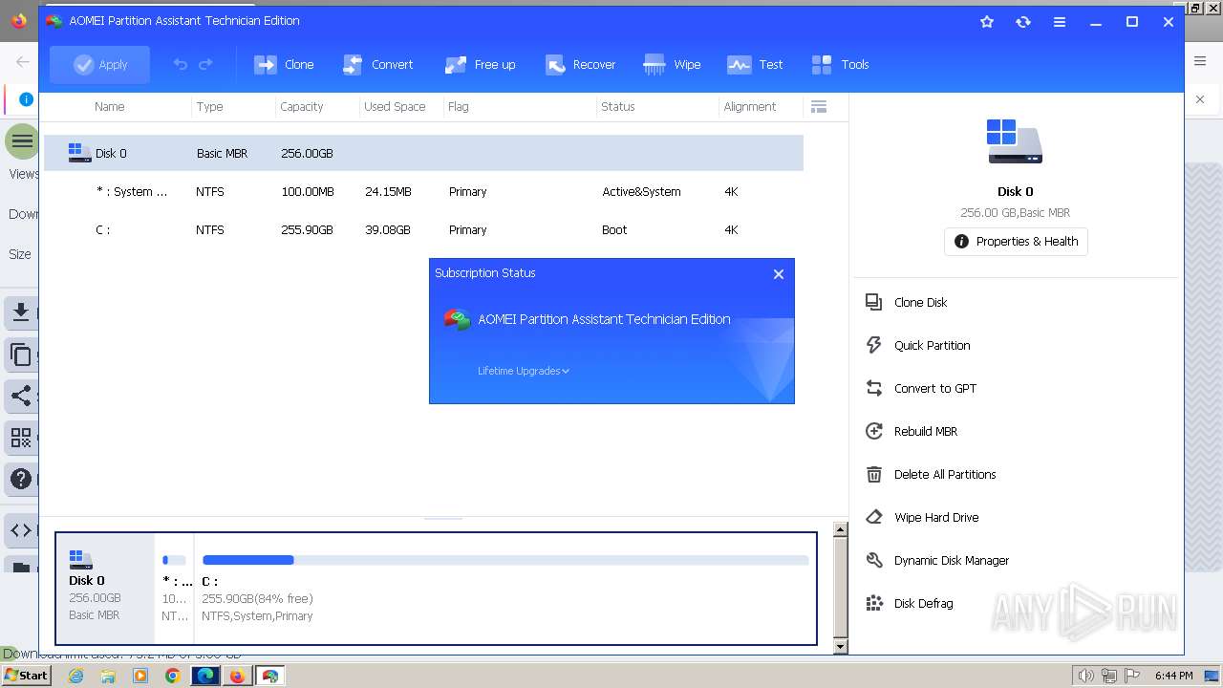Select the C: partition row
This screenshot has height=688, width=1223.
coord(423,229)
